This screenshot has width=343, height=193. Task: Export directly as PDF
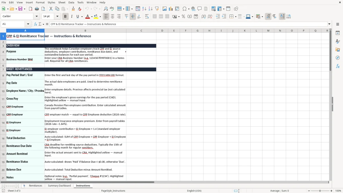(x=31, y=9)
